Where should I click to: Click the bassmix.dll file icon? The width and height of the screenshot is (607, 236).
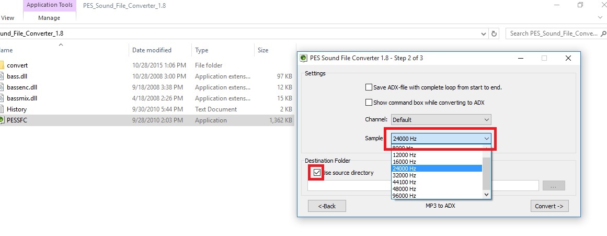(2, 98)
